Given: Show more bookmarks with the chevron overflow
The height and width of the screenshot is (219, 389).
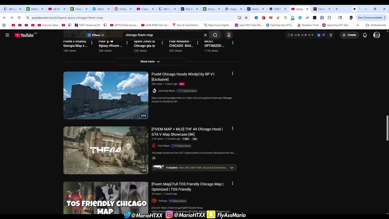Looking at the screenshot, I should pos(358,25).
